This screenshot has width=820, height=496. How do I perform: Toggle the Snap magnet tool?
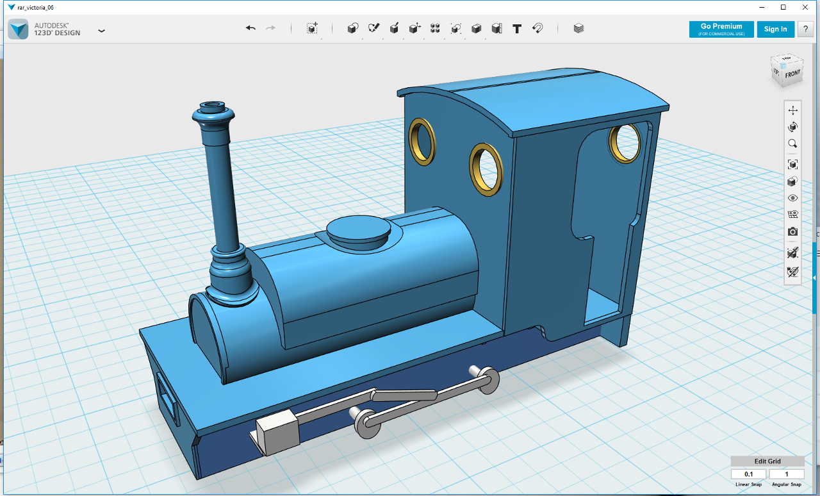(538, 28)
